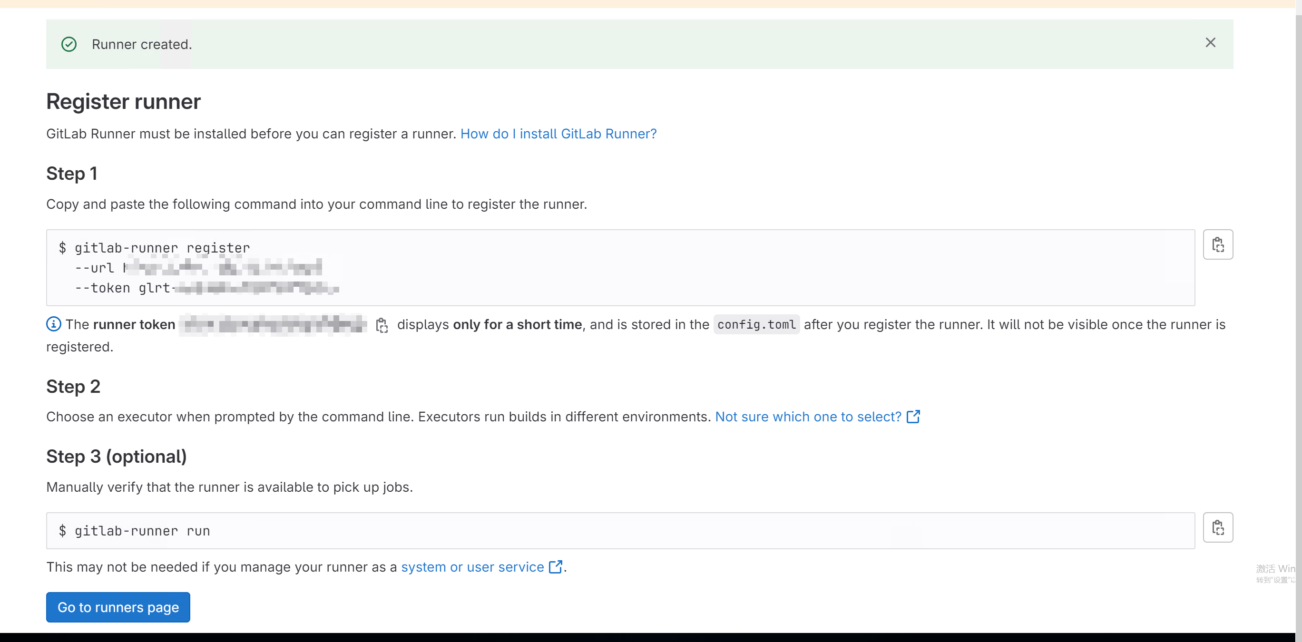Click external link icon after system service link
This screenshot has width=1302, height=642.
[x=555, y=567]
